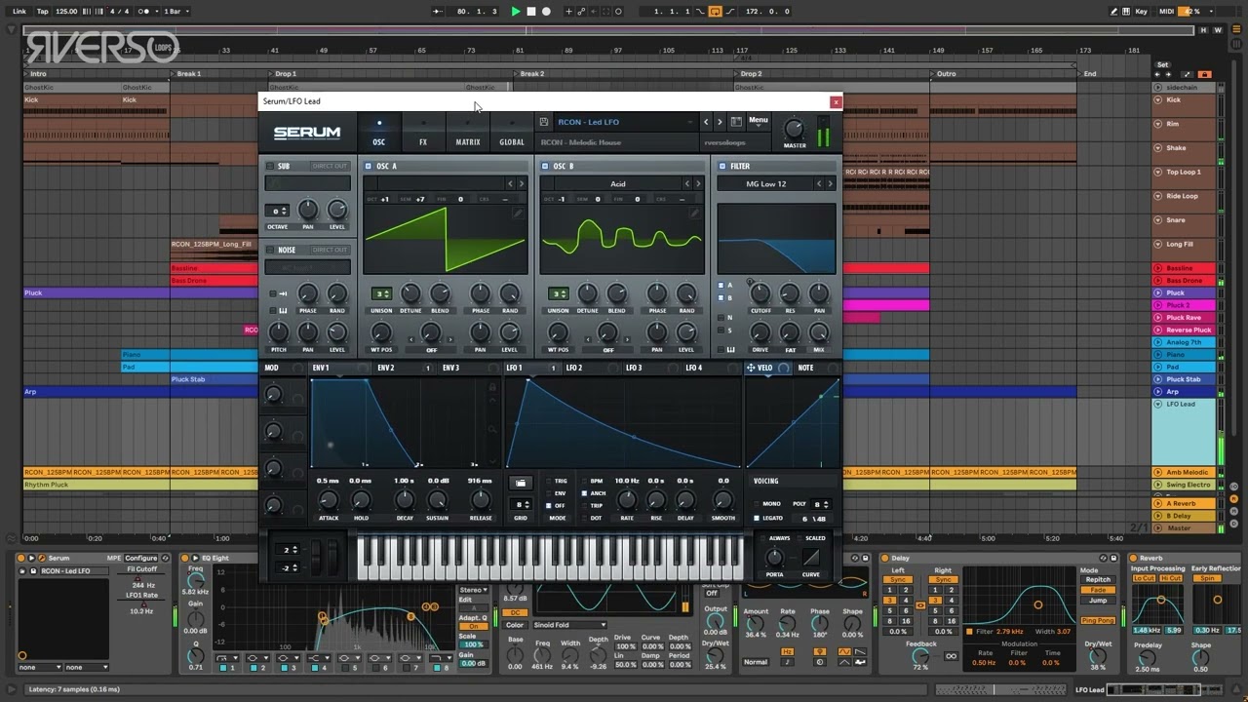Click the POLY voice count stepper

(x=821, y=504)
